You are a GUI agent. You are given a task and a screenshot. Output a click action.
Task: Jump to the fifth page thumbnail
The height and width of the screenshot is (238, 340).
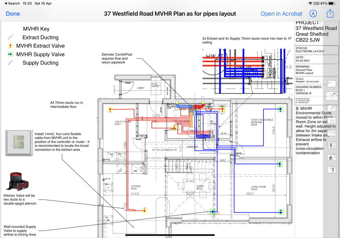click(x=331, y=133)
